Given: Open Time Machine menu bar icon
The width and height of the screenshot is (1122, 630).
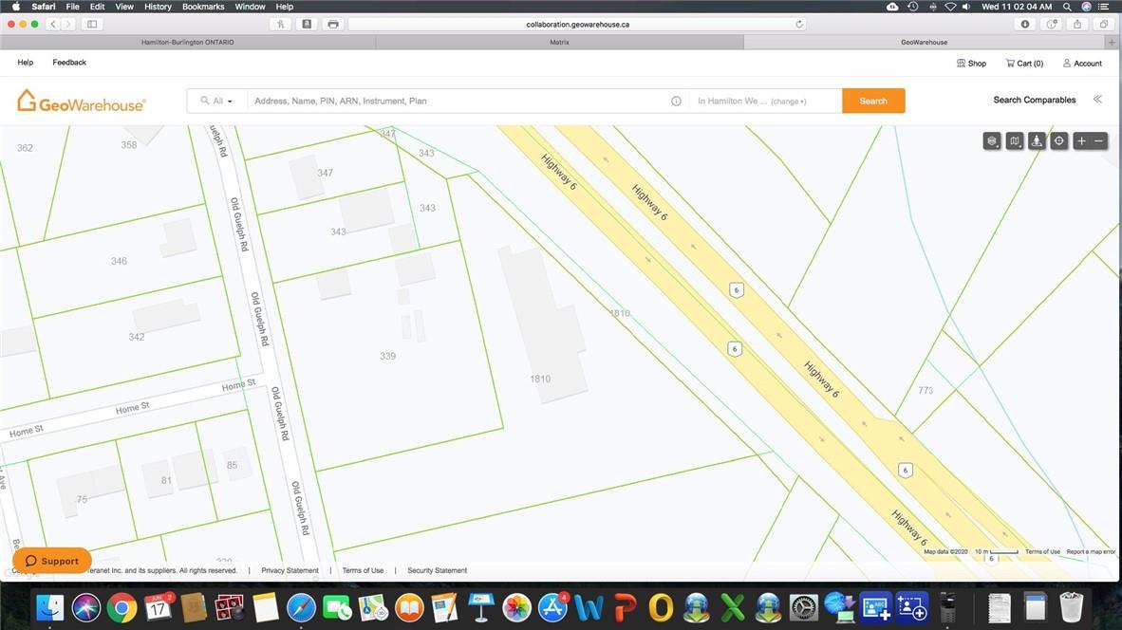Looking at the screenshot, I should tap(913, 7).
